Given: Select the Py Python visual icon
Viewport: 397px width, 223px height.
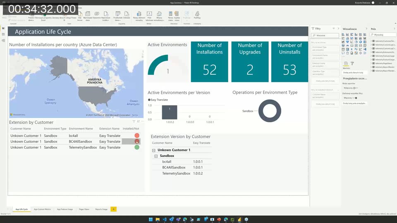Looking at the screenshot, I should click(x=356, y=49).
